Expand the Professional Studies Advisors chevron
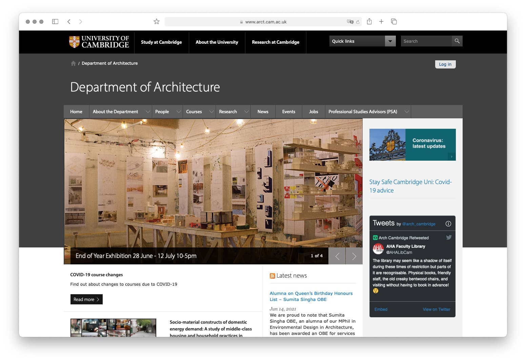Image resolution: width=526 pixels, height=362 pixels. click(407, 112)
